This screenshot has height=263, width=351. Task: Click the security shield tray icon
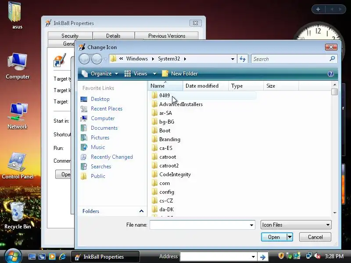(x=281, y=256)
